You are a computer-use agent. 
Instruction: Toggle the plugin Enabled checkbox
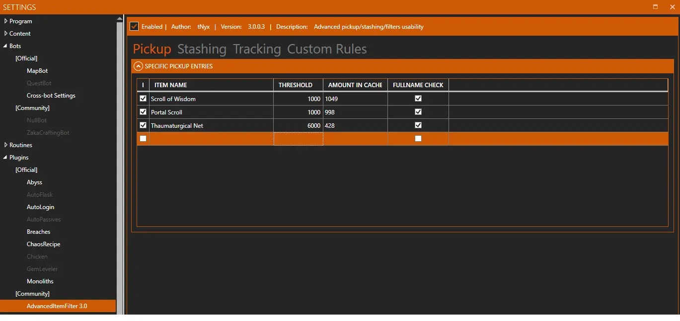(x=134, y=26)
